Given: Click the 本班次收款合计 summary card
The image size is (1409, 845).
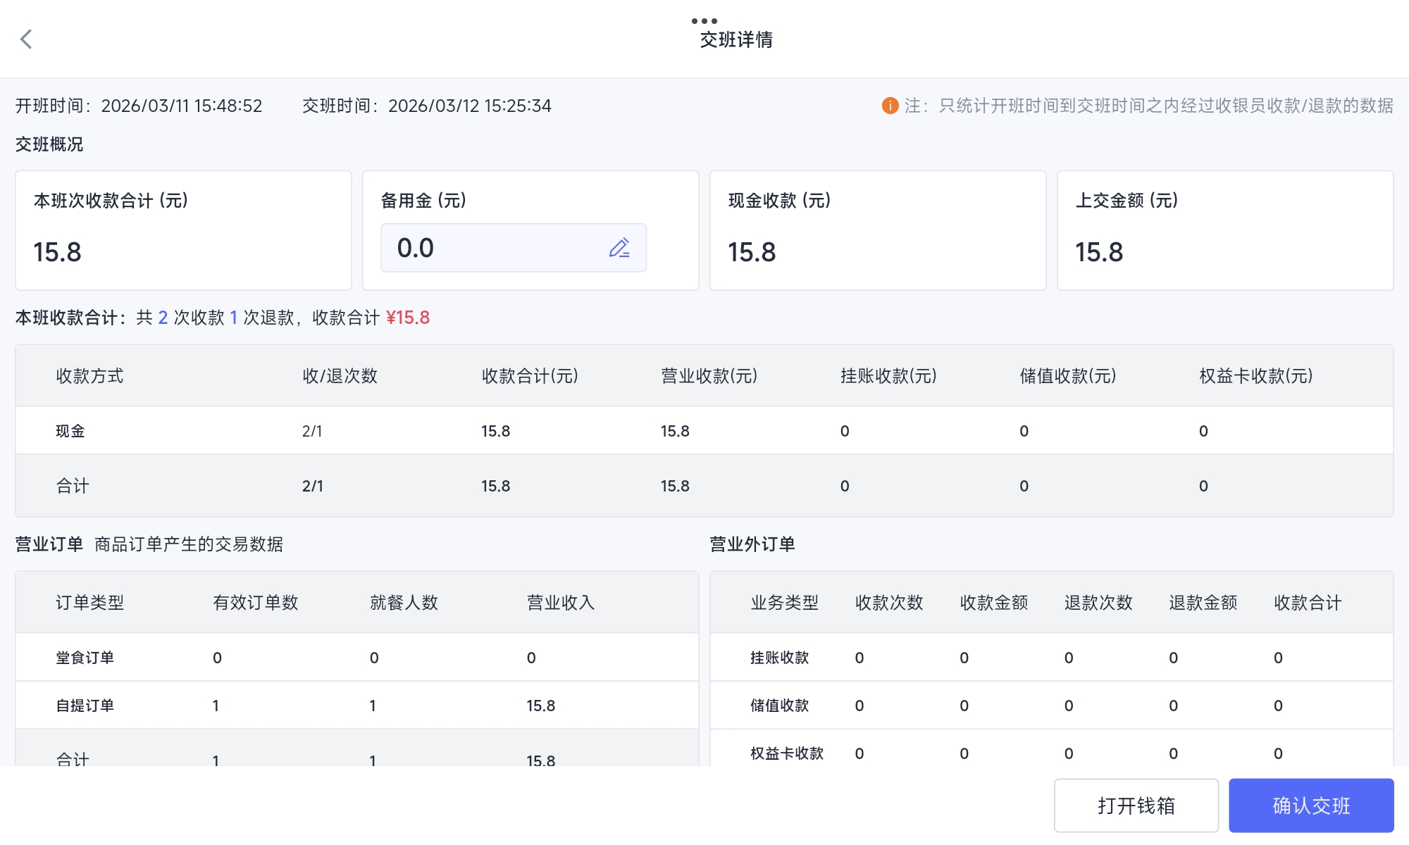Looking at the screenshot, I should pos(183,230).
